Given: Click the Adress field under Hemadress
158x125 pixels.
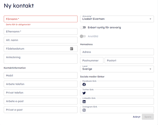Looking at the screenshot, I should [117, 52].
